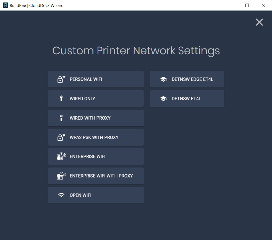
Task: Click the building icon beside Enterprise Wifi
Action: click(x=61, y=156)
